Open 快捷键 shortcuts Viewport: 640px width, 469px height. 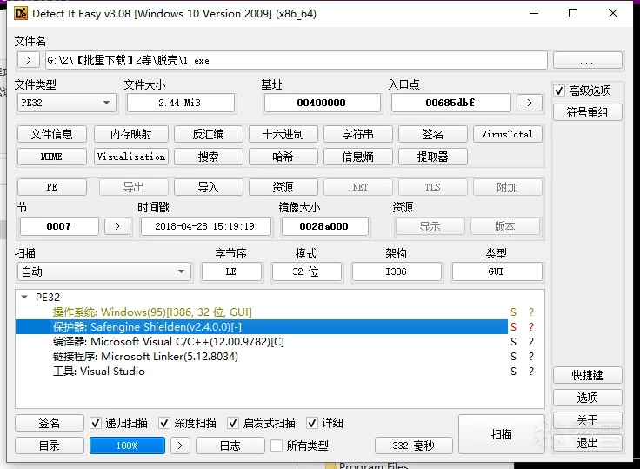coord(587,375)
